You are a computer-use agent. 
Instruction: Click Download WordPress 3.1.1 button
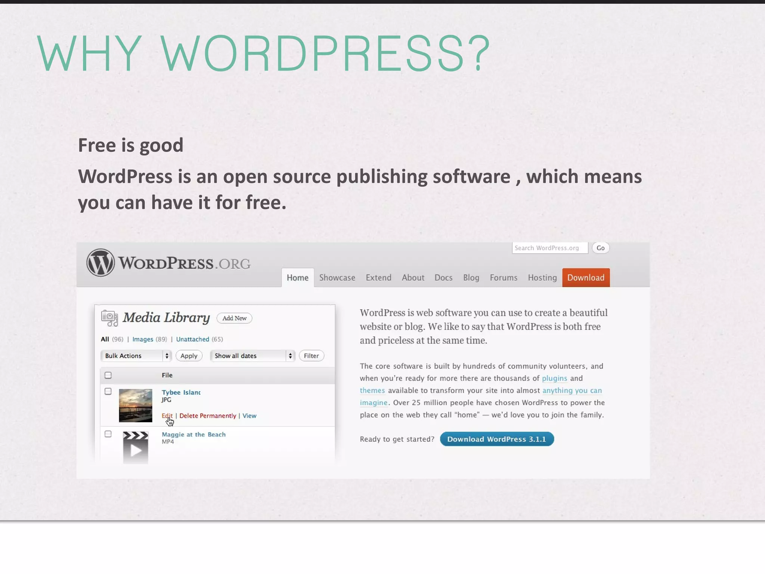tap(497, 439)
